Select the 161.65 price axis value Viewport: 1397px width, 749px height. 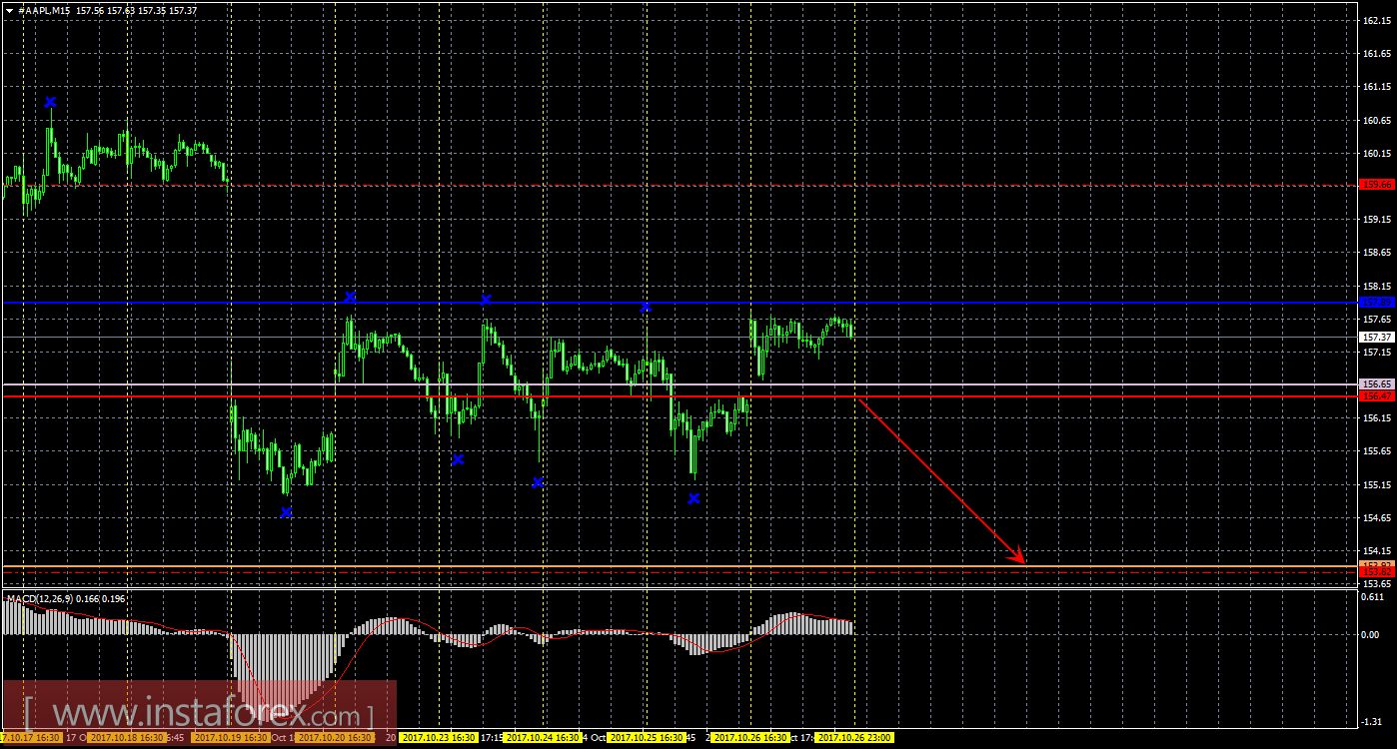pos(1377,54)
